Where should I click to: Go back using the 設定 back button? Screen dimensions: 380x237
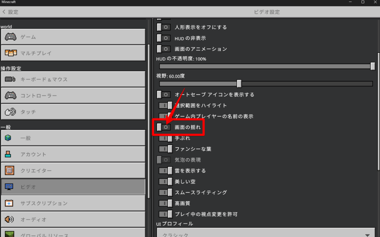[10, 12]
